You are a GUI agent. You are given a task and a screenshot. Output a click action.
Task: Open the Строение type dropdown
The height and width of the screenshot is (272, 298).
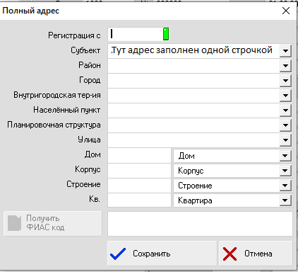point(285,186)
